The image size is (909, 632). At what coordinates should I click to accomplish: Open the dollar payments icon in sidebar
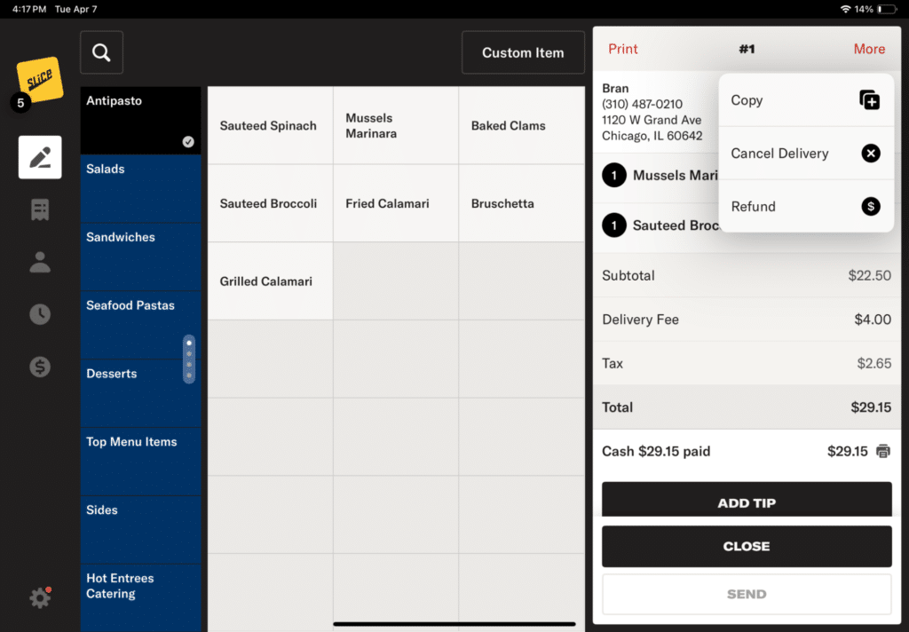click(x=40, y=367)
